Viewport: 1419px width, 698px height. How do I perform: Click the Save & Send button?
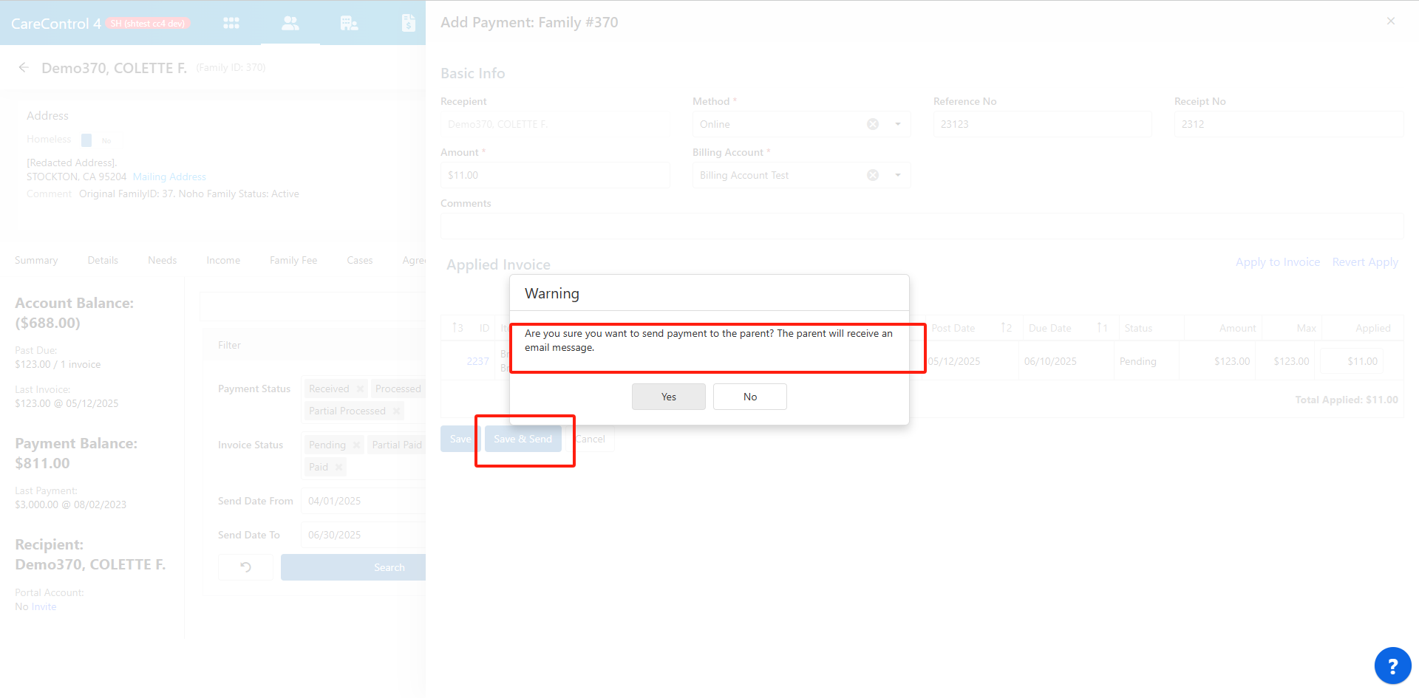pos(523,439)
